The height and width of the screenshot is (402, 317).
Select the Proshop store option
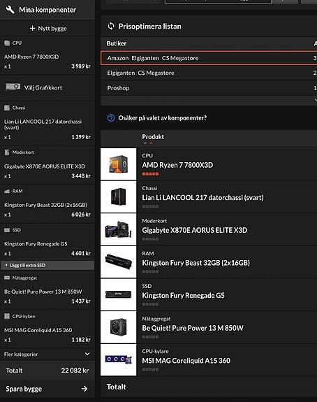(209, 88)
